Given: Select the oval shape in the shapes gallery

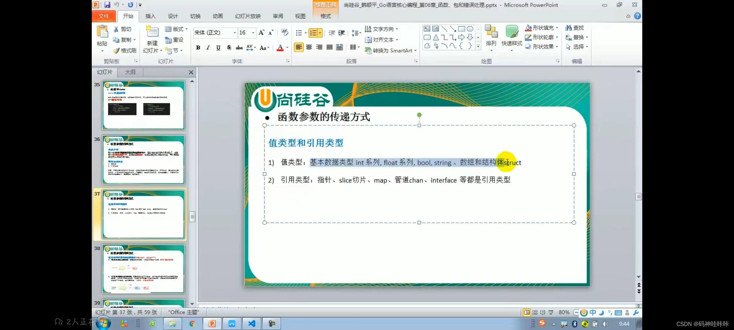Looking at the screenshot, I should pos(470,29).
